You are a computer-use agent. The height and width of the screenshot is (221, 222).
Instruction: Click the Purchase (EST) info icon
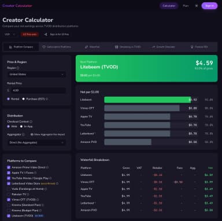(47, 99)
